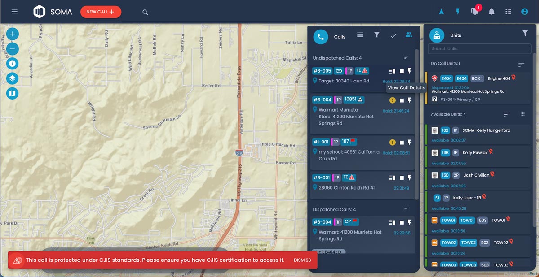Click lightning quick action for call #6-004
This screenshot has width=539, height=277.
click(409, 100)
